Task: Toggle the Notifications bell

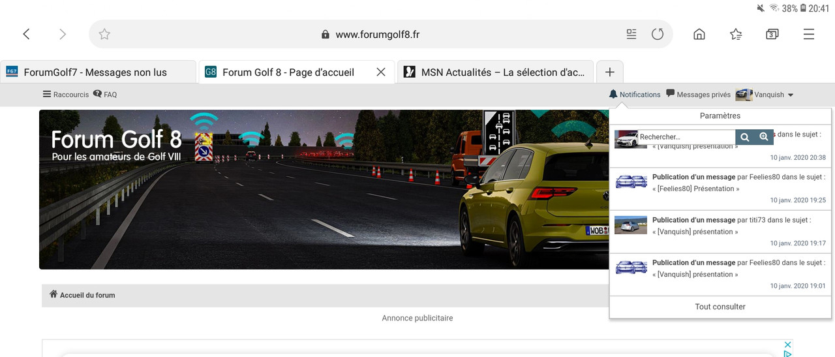Action: 634,95
